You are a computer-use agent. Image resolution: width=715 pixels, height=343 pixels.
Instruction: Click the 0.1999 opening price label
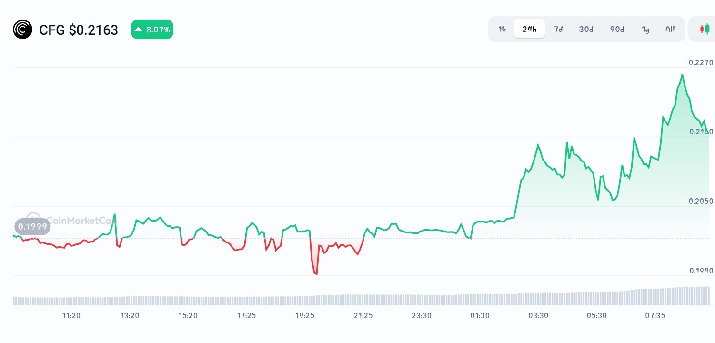tap(32, 226)
